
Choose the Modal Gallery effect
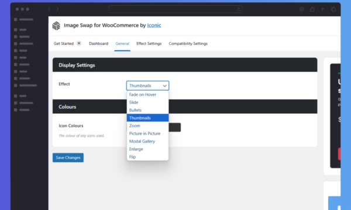[x=147, y=141]
